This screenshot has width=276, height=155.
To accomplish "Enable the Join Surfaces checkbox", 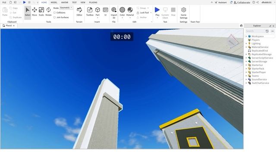I will (x=55, y=17).
